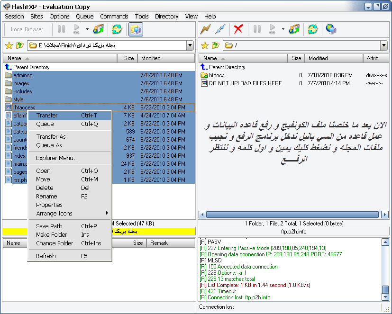The width and height of the screenshot is (392, 314).
Task: Click the Local Browser switch icon
Action: click(x=136, y=29)
